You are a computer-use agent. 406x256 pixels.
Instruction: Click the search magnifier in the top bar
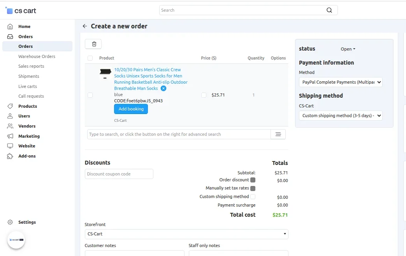point(329,10)
